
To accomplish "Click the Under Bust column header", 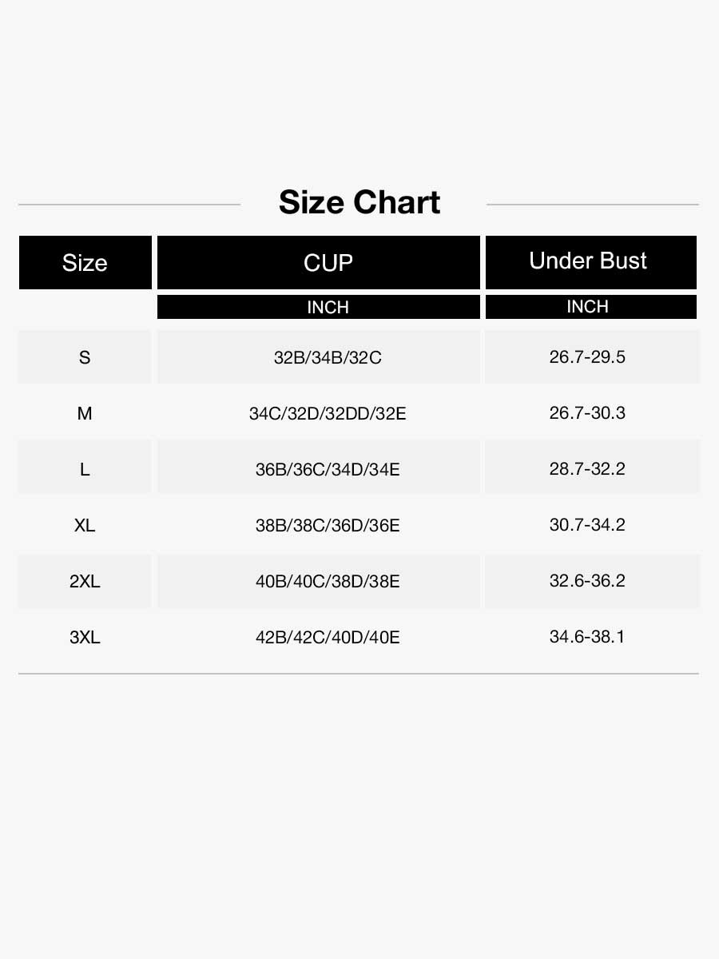I will 591,262.
